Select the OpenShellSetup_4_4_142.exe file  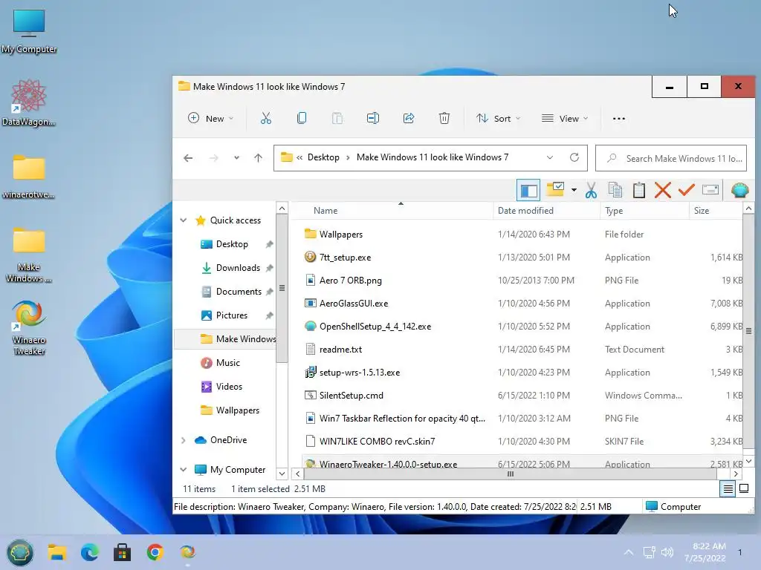click(375, 327)
